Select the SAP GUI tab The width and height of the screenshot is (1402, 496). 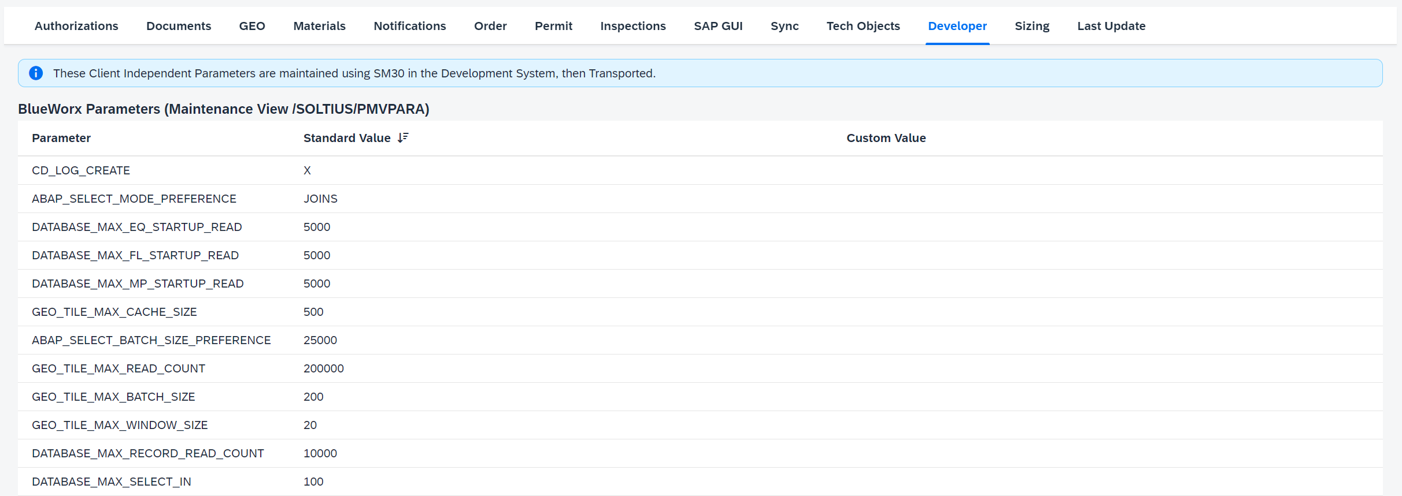click(x=718, y=26)
